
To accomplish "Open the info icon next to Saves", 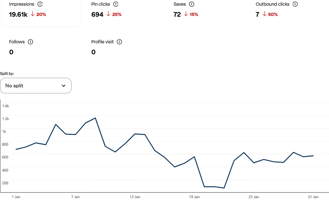I will tap(192, 4).
